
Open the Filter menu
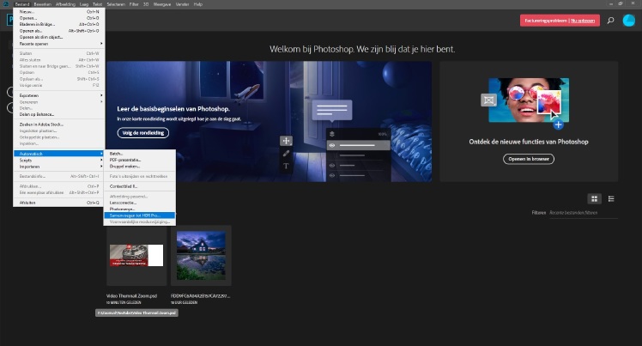[x=134, y=4]
